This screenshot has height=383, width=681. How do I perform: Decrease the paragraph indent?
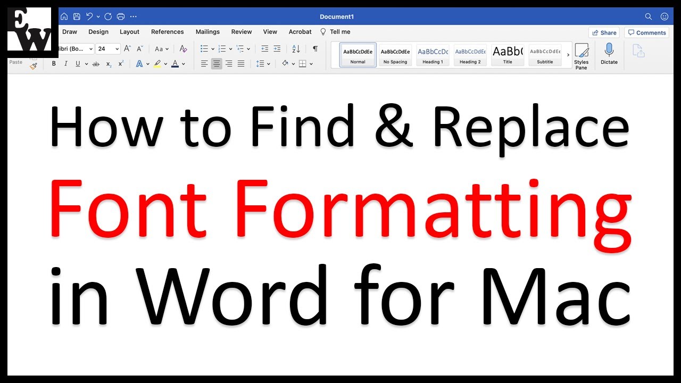coord(264,48)
